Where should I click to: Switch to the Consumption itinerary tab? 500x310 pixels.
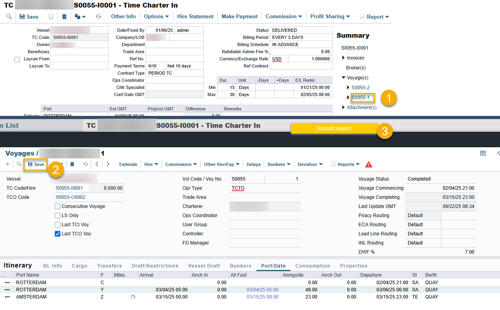[313, 266]
